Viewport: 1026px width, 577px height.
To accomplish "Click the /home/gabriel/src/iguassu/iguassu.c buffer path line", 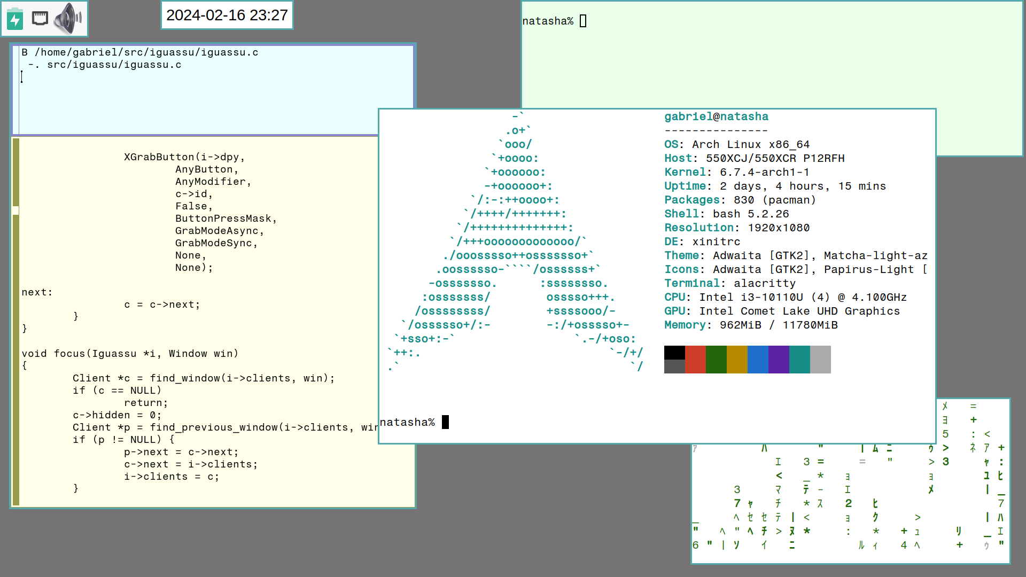I will pos(146,52).
